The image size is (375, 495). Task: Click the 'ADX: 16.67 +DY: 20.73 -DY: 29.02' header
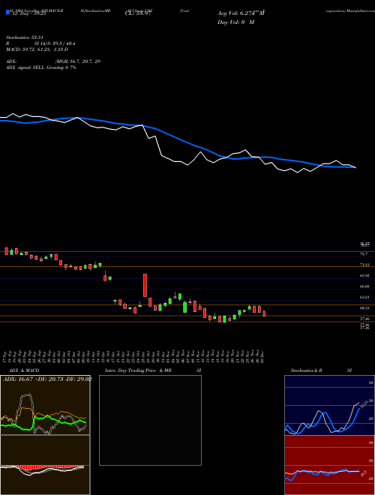tap(46, 379)
